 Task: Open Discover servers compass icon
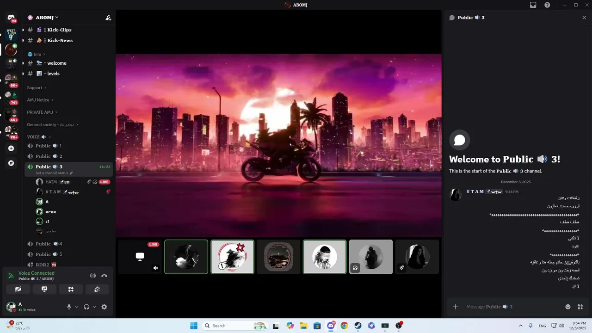coord(11,163)
